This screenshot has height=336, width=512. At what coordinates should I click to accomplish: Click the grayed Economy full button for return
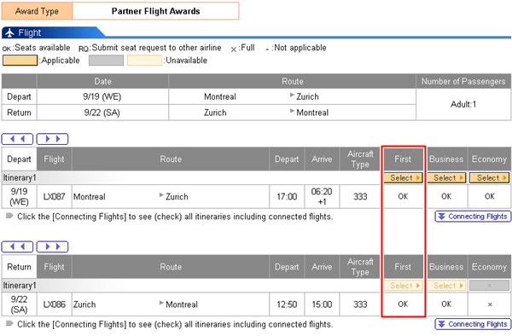tap(489, 286)
